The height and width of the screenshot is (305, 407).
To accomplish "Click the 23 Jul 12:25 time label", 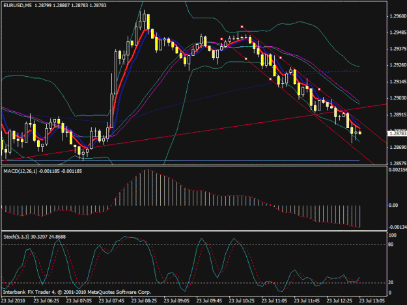I will coord(339,300).
